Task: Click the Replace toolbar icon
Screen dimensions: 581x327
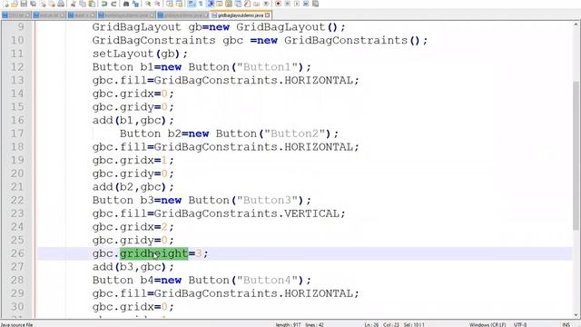Action: tap(135, 4)
